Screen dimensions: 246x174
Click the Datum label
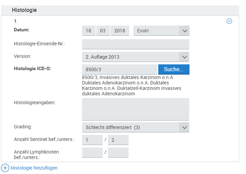pyautogui.click(x=22, y=30)
